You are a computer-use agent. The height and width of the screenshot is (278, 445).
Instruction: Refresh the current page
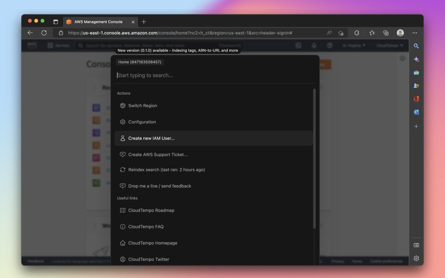pos(44,33)
